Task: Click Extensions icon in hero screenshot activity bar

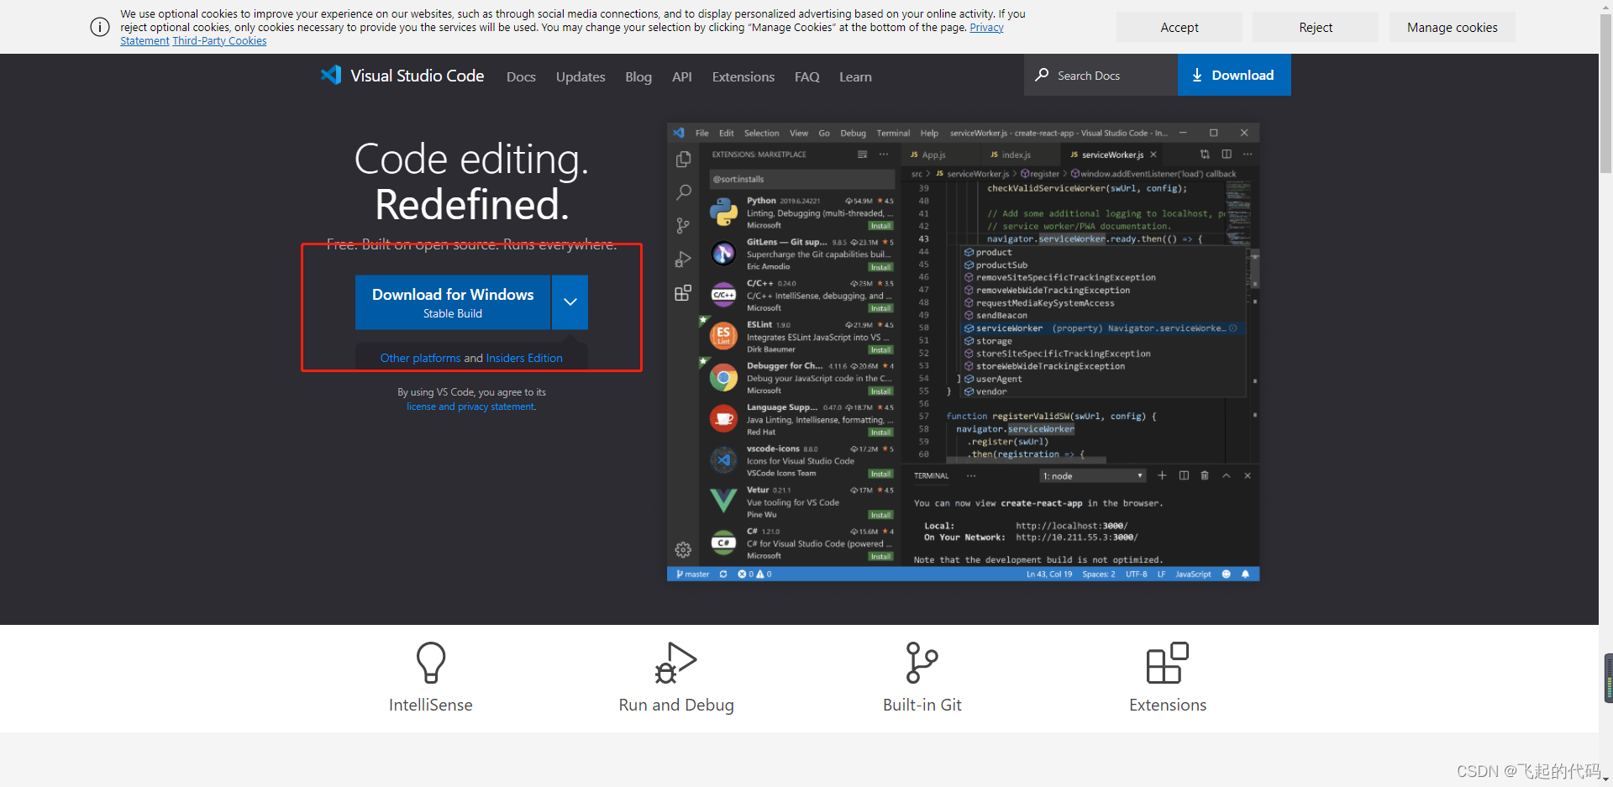Action: [x=683, y=292]
